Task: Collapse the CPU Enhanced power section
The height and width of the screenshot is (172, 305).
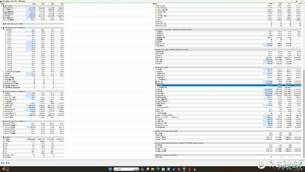Action: (x=2, y=91)
